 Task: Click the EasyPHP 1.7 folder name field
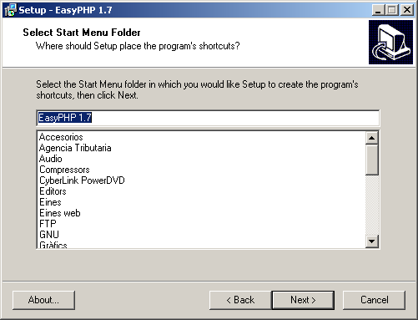(x=208, y=118)
